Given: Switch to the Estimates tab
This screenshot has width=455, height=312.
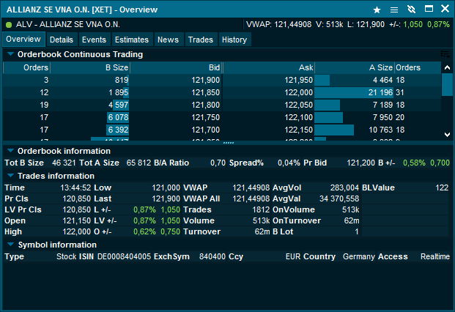Looking at the screenshot, I should click(132, 40).
